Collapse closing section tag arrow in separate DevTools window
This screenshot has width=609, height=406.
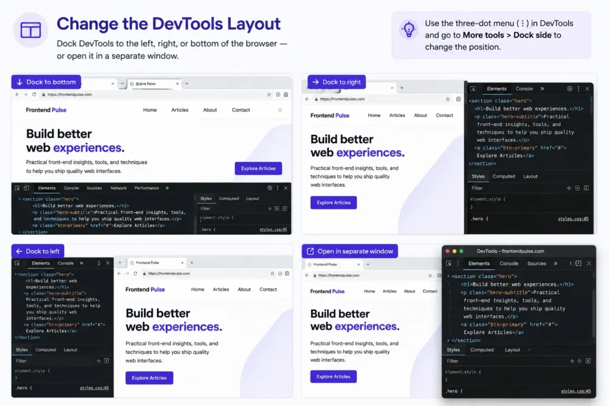pos(448,341)
